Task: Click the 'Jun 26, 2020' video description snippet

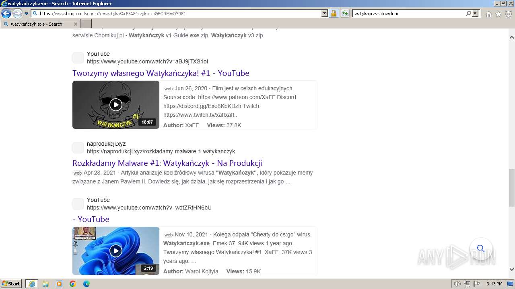Action: click(231, 102)
